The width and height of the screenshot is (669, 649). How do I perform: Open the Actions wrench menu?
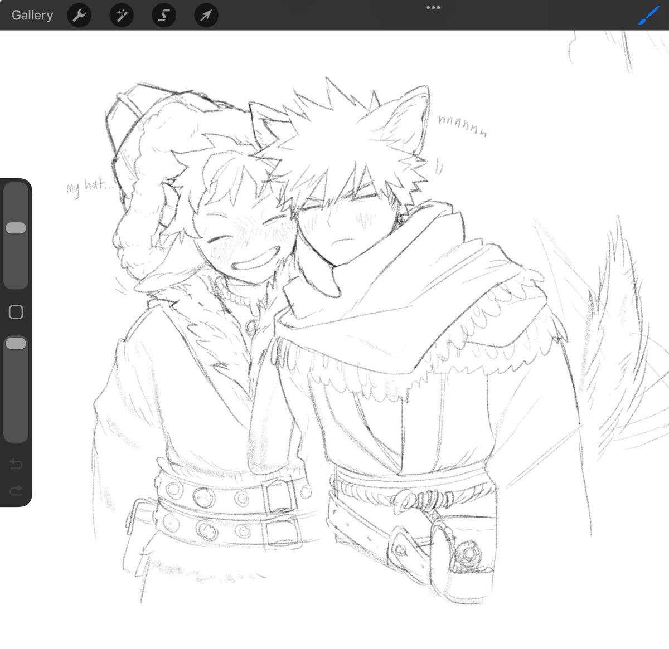pos(79,16)
